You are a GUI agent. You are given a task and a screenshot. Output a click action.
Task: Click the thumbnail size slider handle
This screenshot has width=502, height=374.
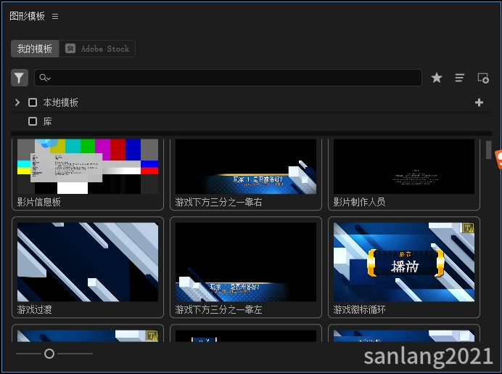click(49, 354)
